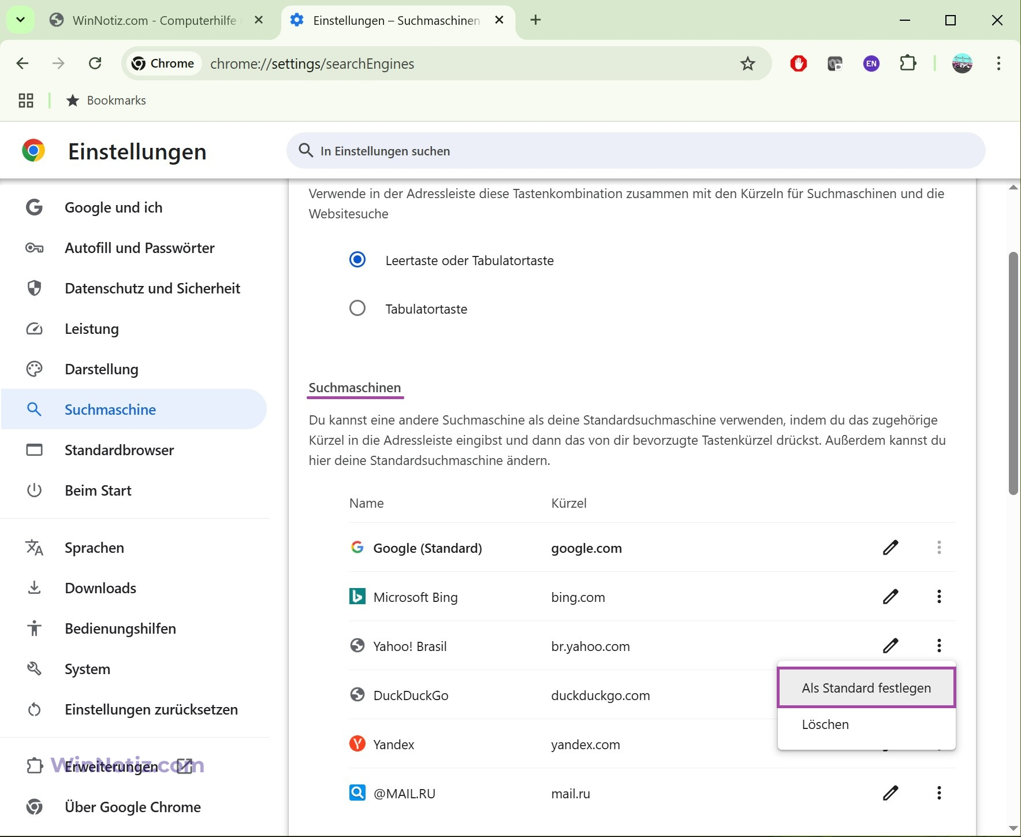The width and height of the screenshot is (1021, 837).
Task: Open Über Google Chrome page
Action: [134, 807]
